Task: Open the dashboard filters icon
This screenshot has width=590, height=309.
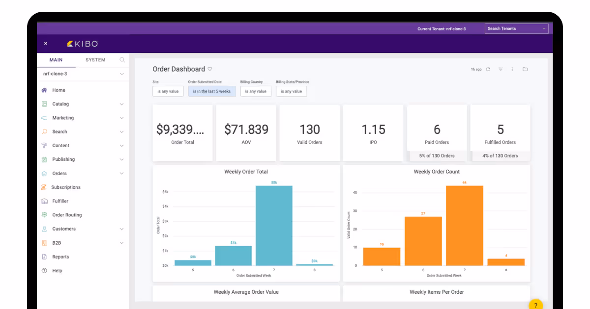Action: [500, 69]
